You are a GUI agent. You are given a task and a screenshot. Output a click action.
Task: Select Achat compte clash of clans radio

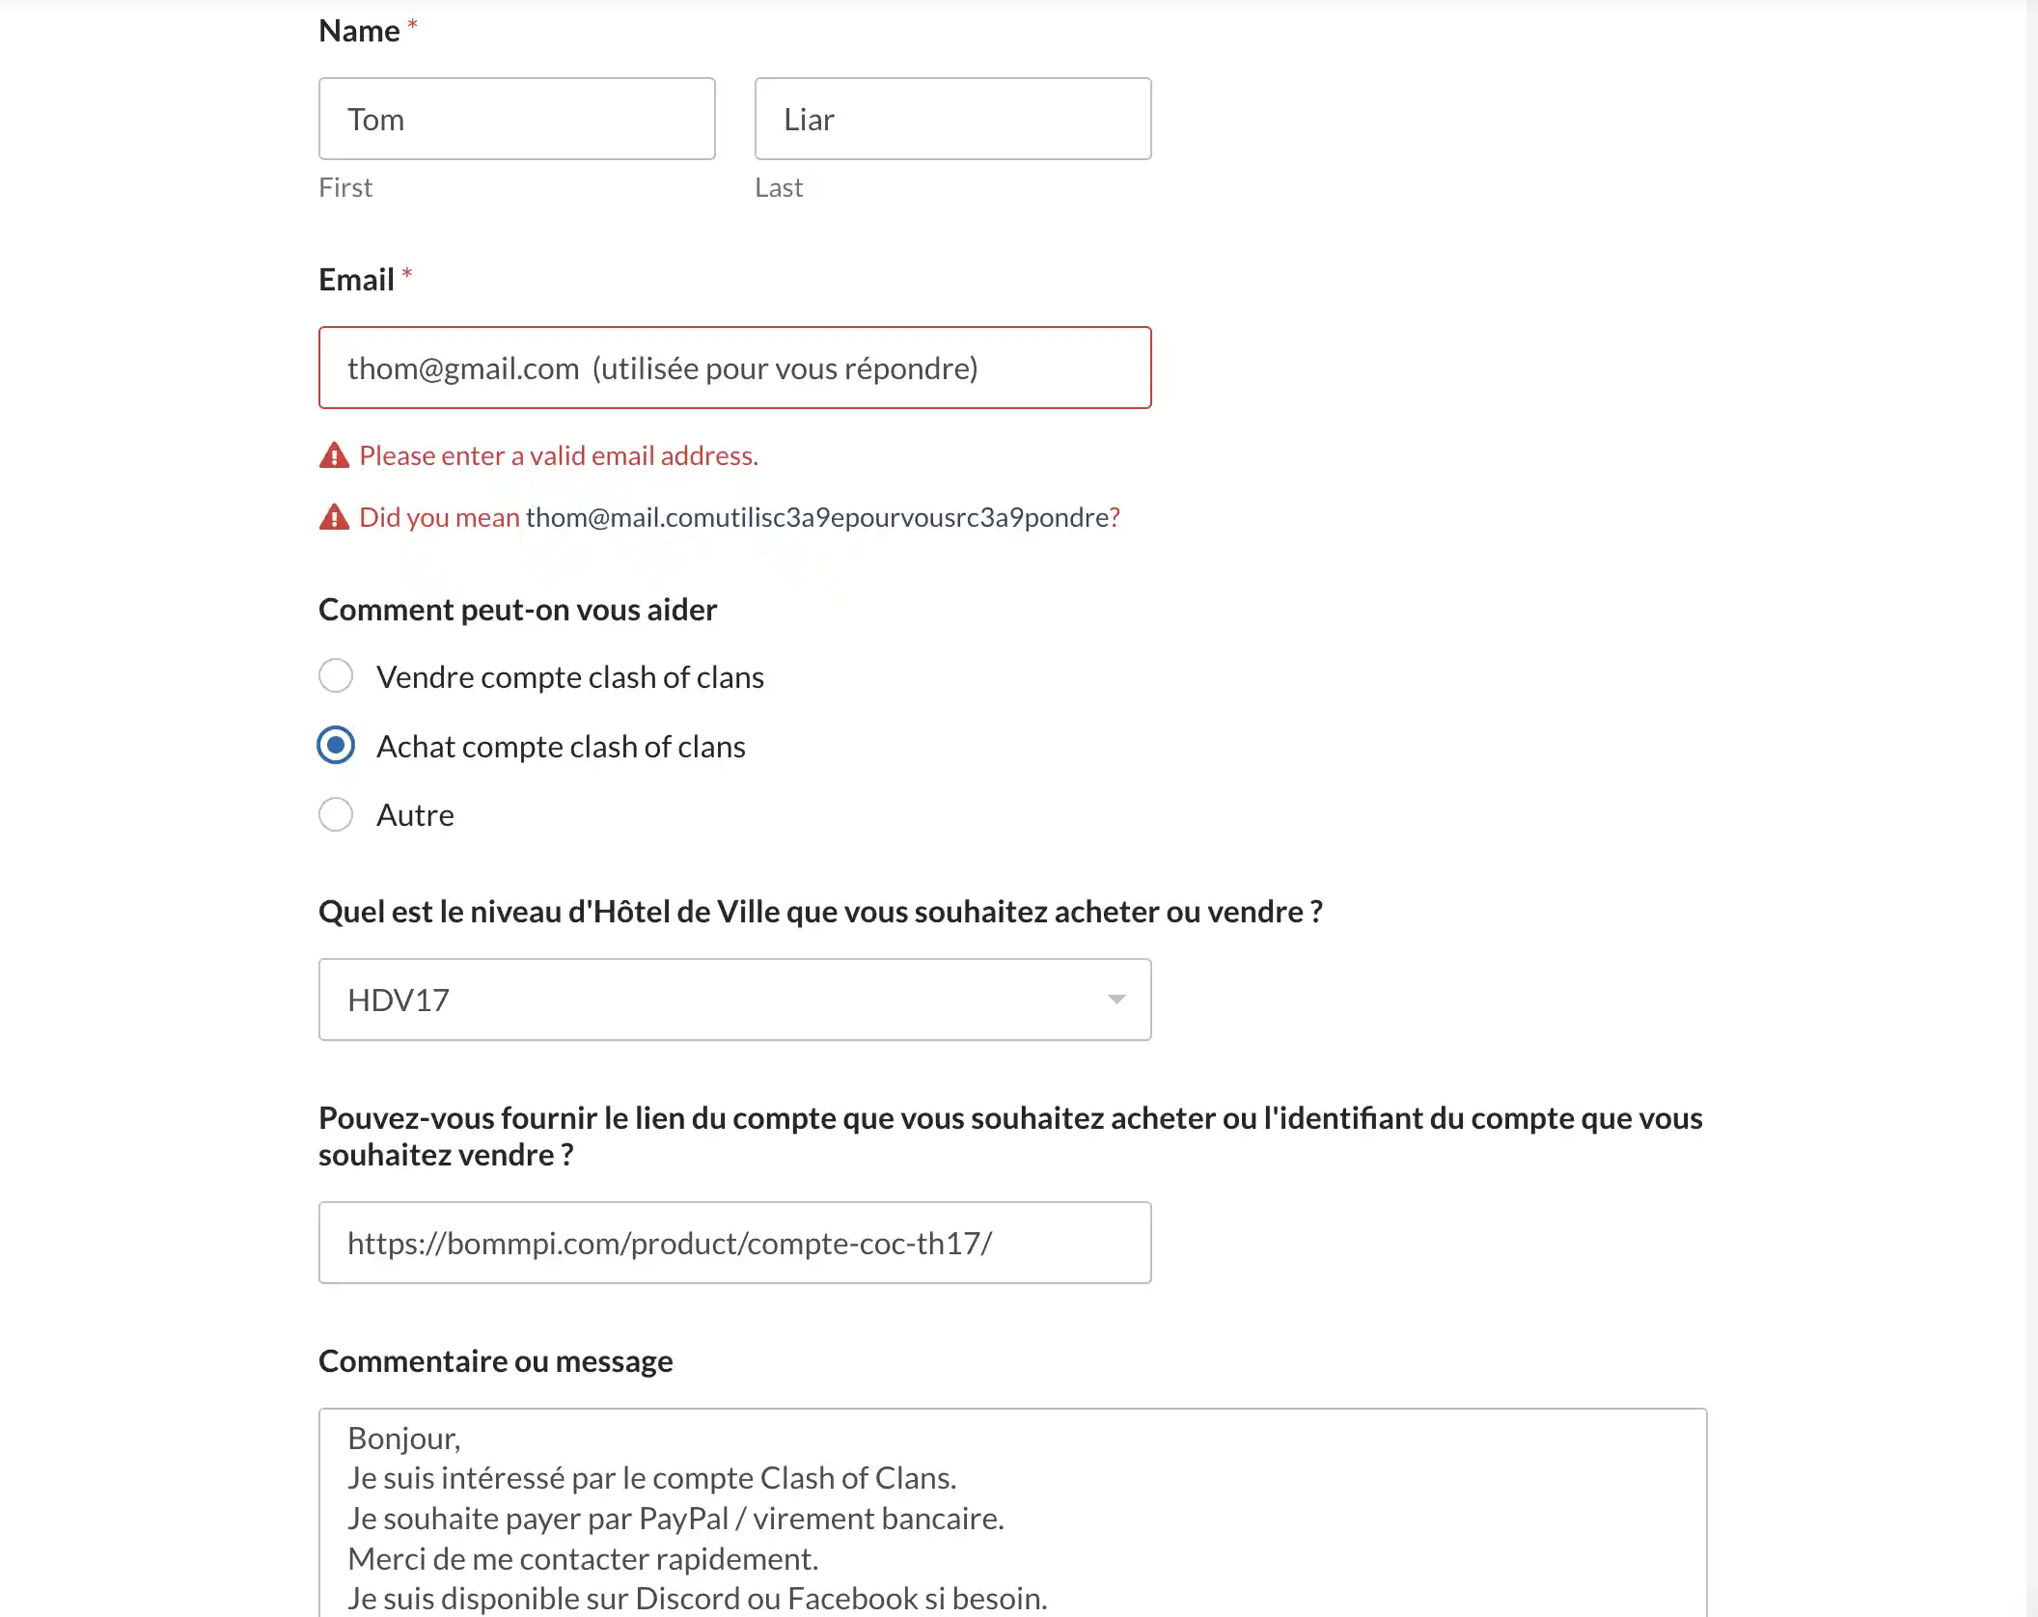pyautogui.click(x=336, y=745)
